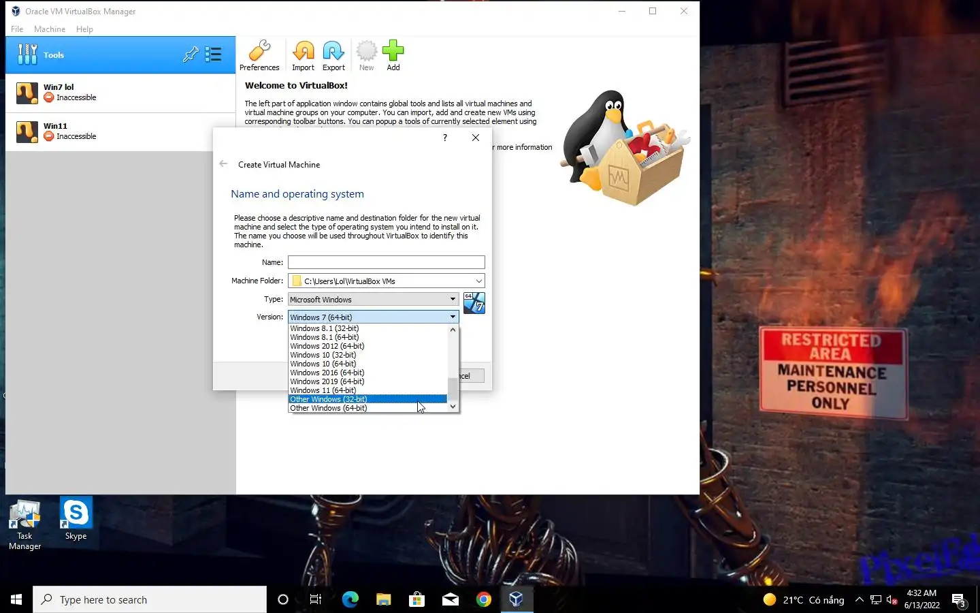The height and width of the screenshot is (613, 980).
Task: Choose Windows 2016 (64-bit) from list
Action: [x=367, y=373]
